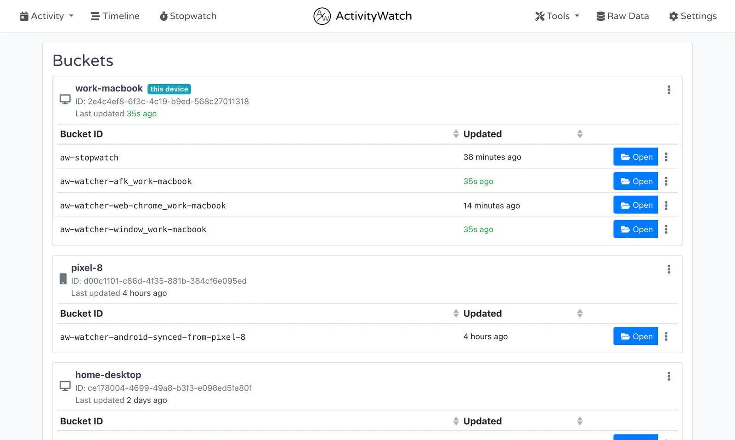Show more actions for aw-watcher-window_work-macbook row
735x440 pixels.
(666, 229)
